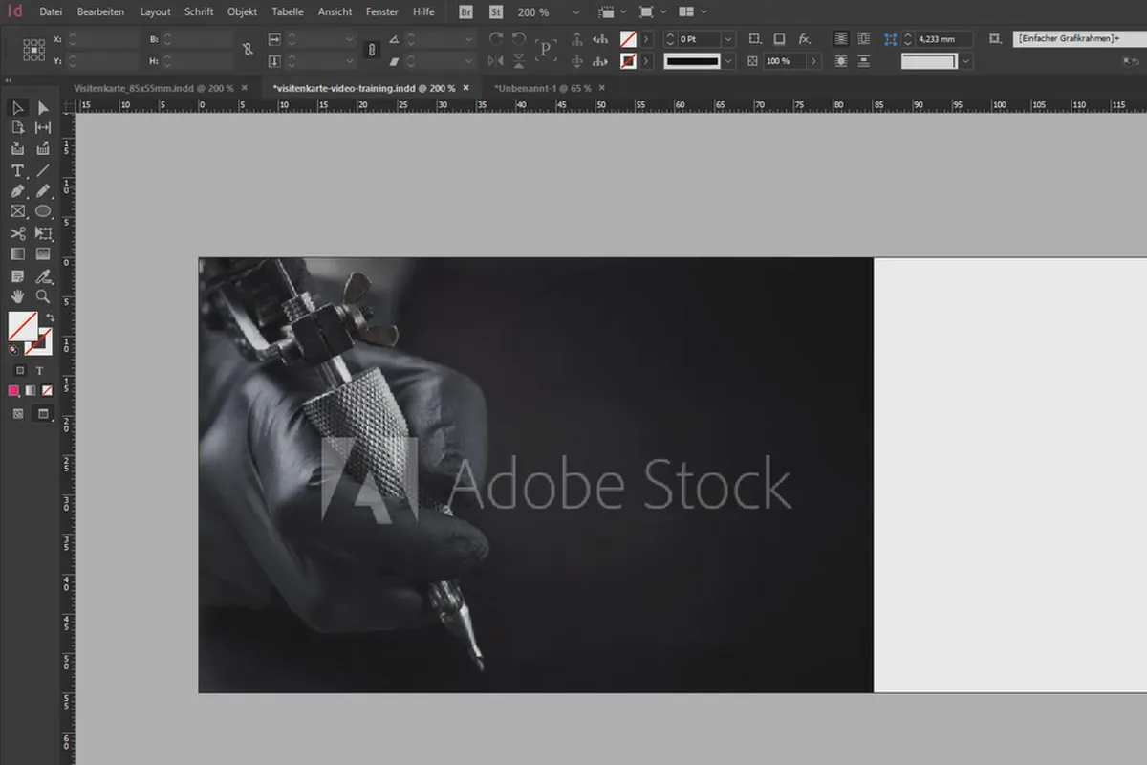Select the Gradient Swatch tool
The height and width of the screenshot is (765, 1147).
coord(17,254)
